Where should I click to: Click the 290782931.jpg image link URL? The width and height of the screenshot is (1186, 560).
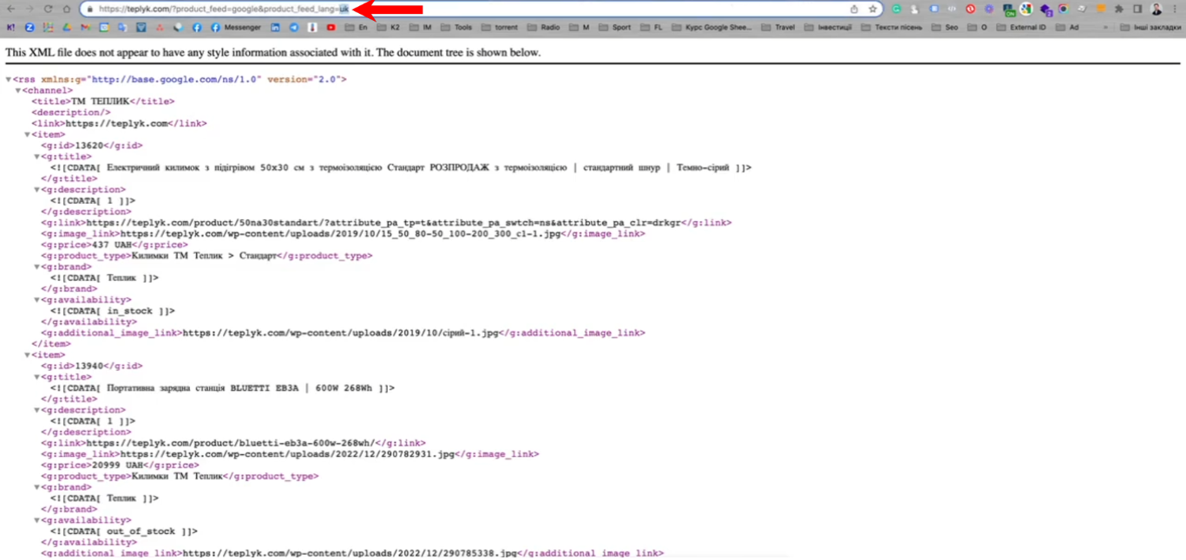click(x=287, y=454)
